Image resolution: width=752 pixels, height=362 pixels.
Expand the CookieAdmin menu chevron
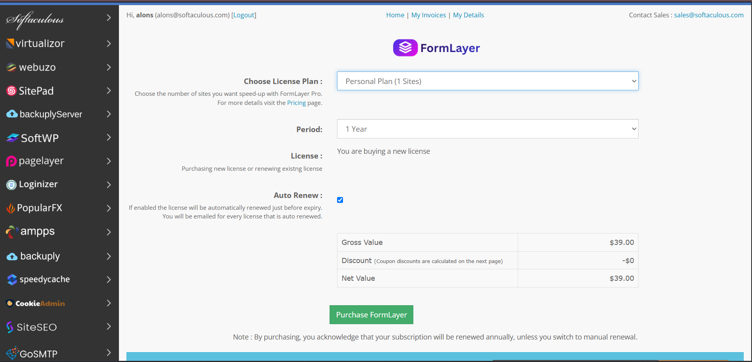(109, 303)
